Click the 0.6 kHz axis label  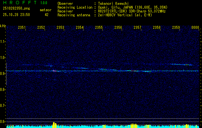click(3, 122)
